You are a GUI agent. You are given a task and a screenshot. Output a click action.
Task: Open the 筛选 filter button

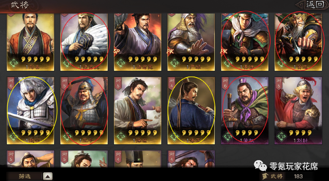click(x=24, y=176)
